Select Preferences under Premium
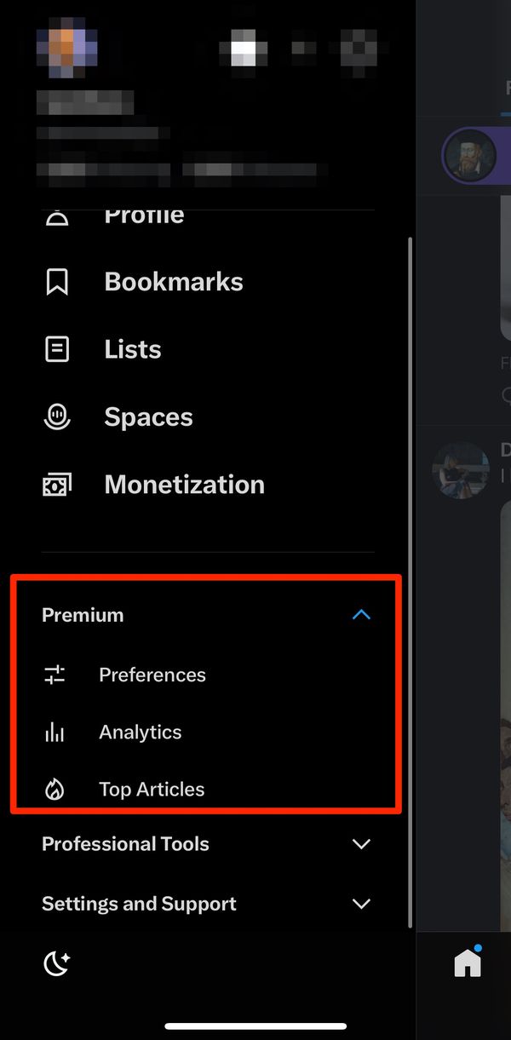 [152, 674]
